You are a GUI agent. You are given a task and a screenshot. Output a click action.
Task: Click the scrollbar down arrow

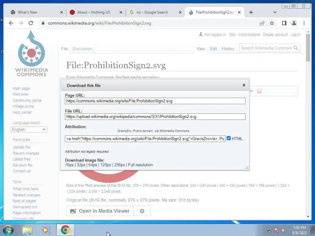pyautogui.click(x=308, y=217)
